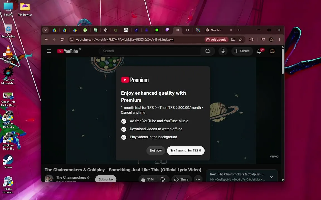This screenshot has width=321, height=200.
Task: Open more actions ellipsis below the video
Action: tap(198, 179)
